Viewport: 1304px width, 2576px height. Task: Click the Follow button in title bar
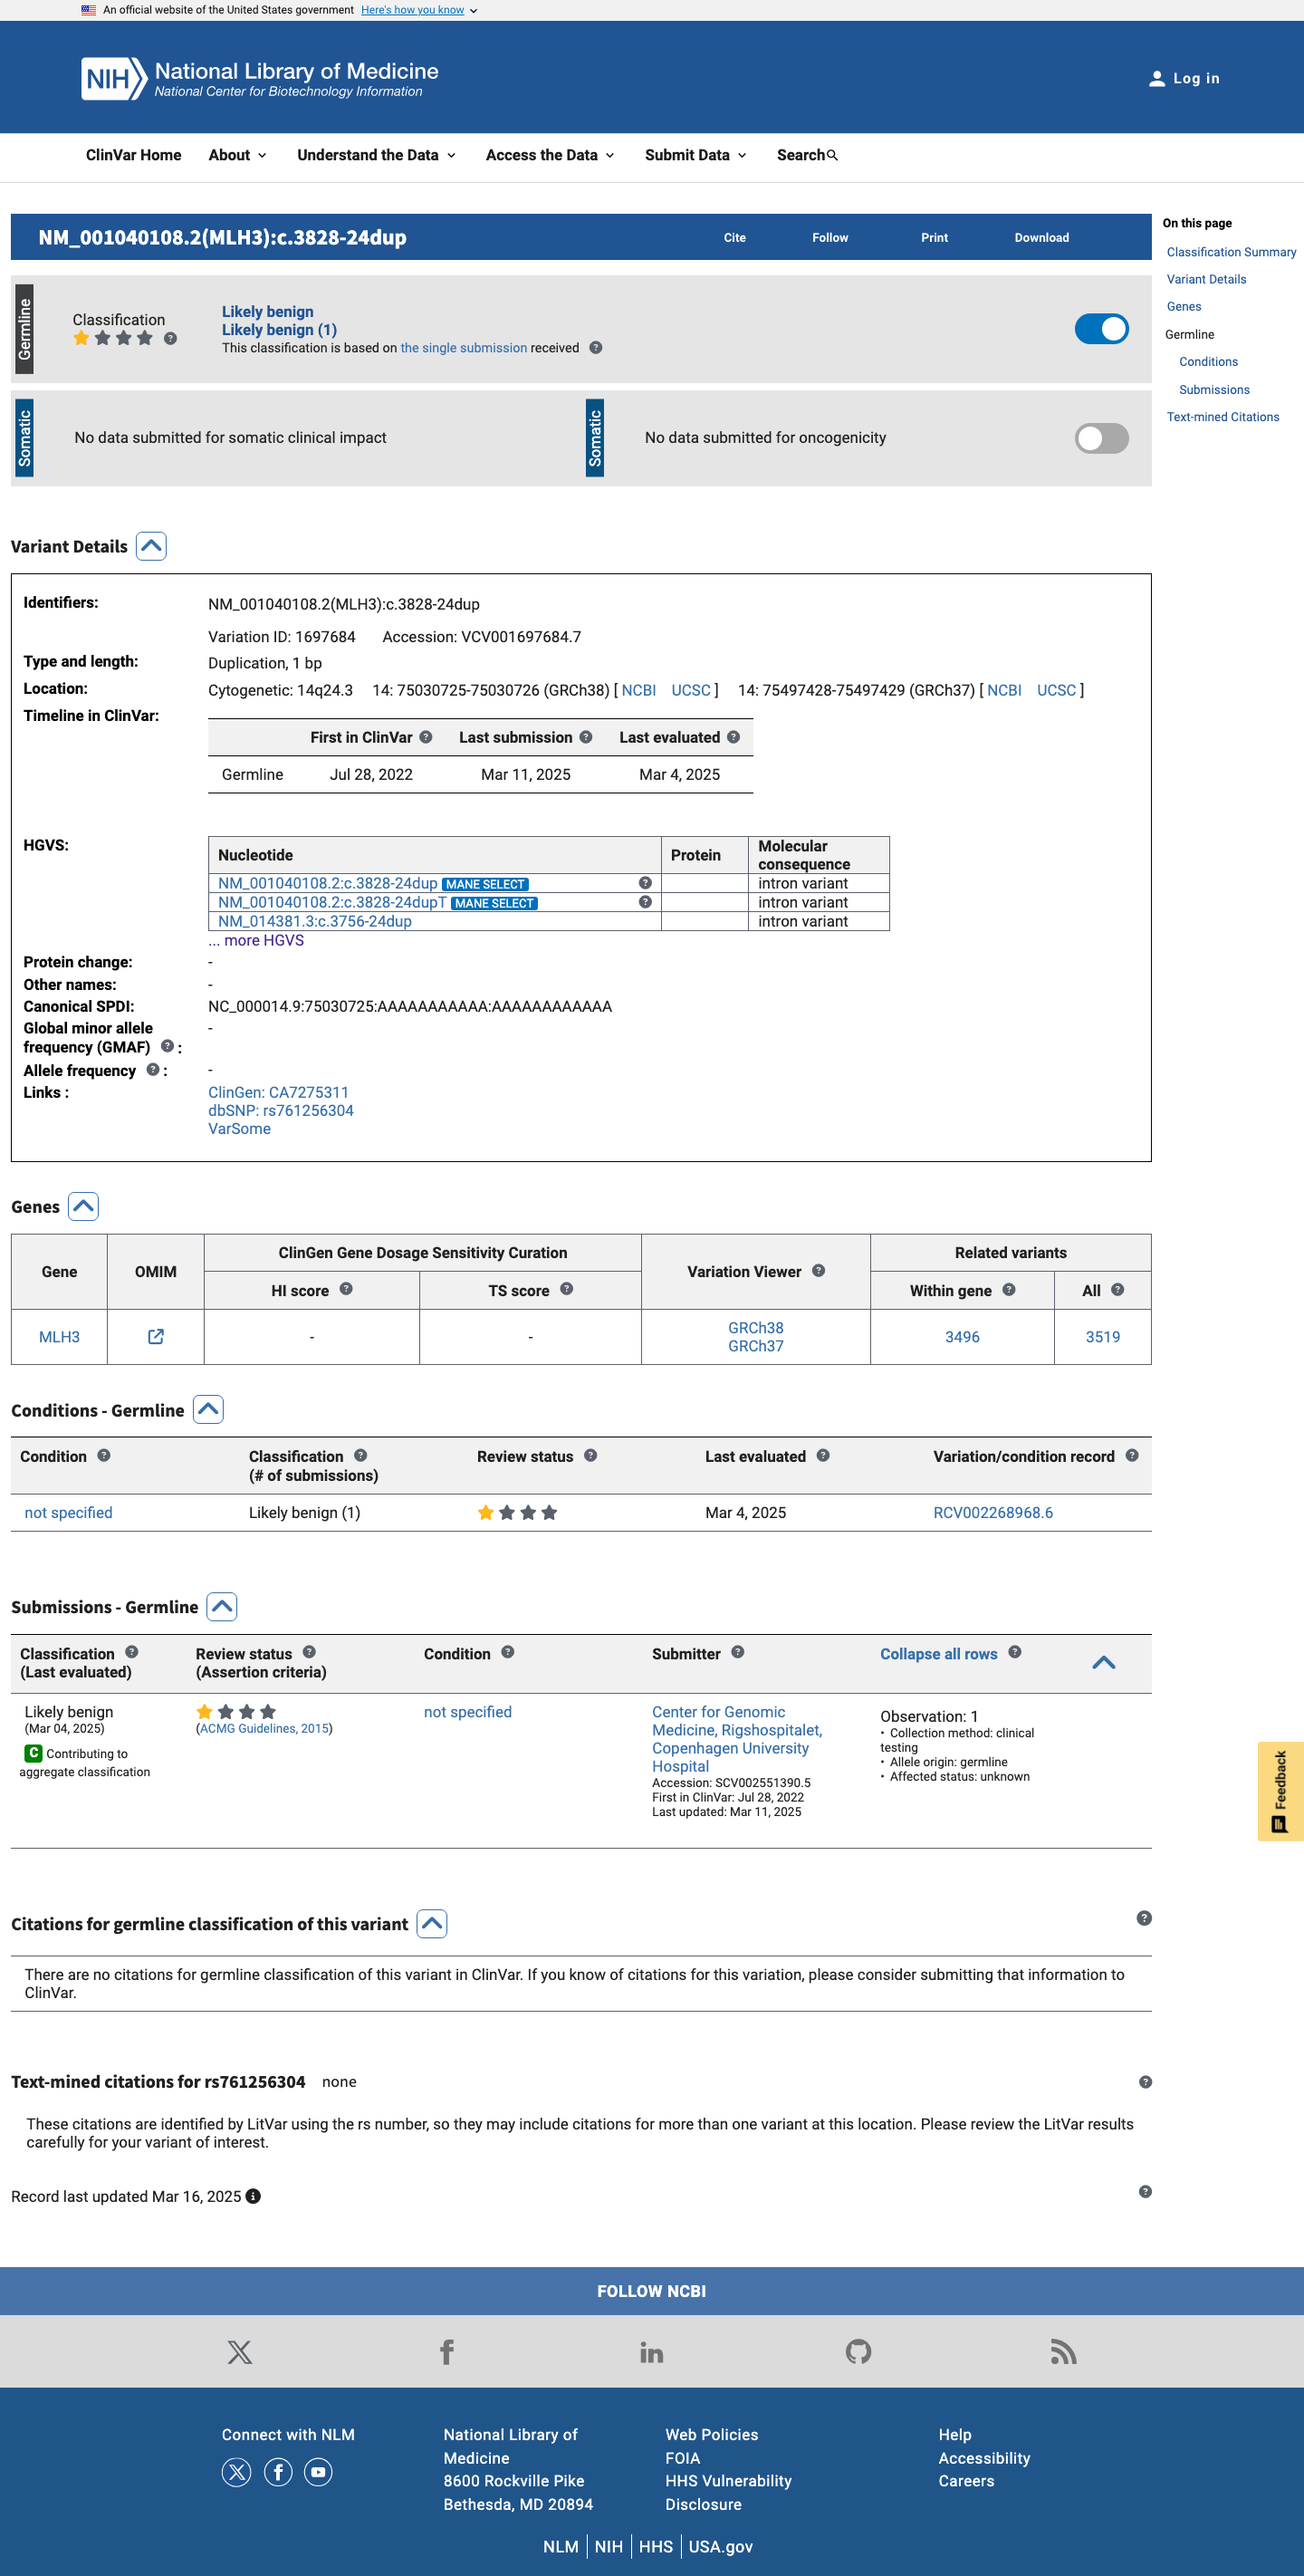pyautogui.click(x=830, y=238)
